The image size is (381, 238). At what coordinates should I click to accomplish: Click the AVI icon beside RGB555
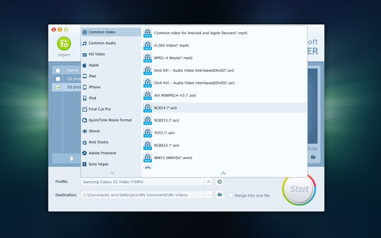pyautogui.click(x=148, y=120)
